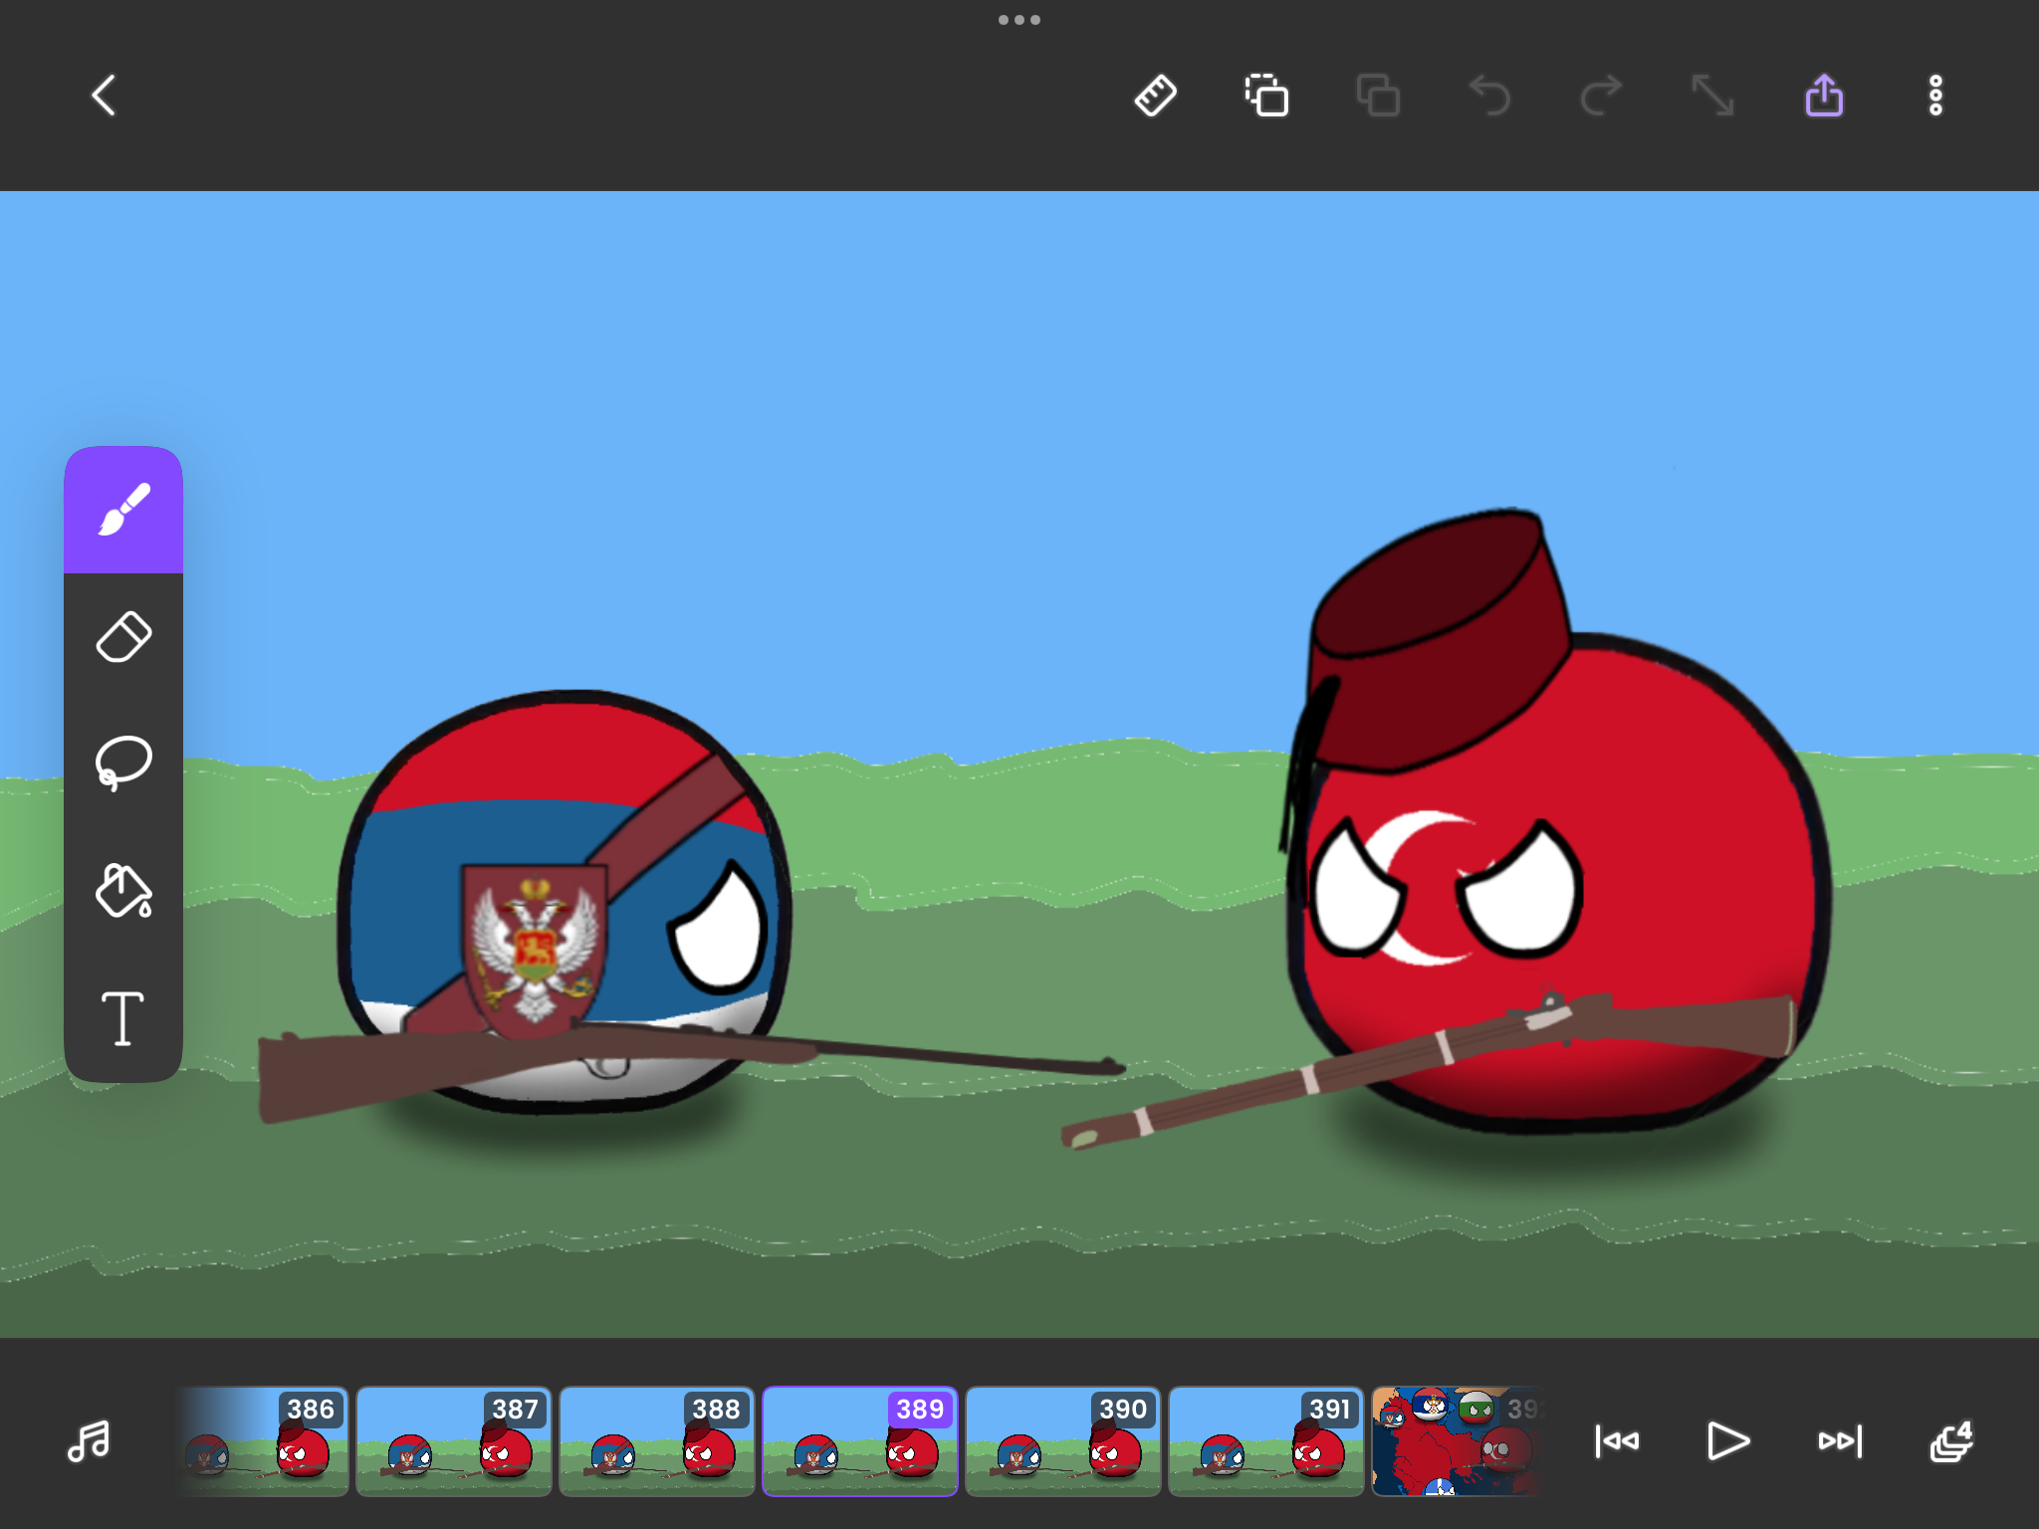
Task: Open the canvas options via top ellipsis
Action: pos(1019,19)
